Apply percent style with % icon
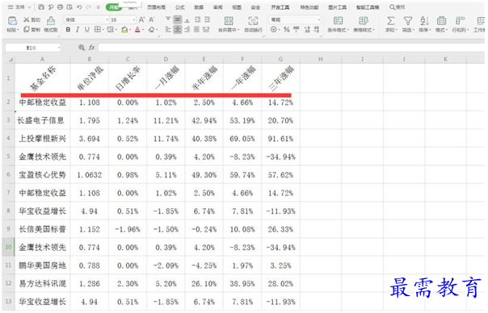 point(287,30)
